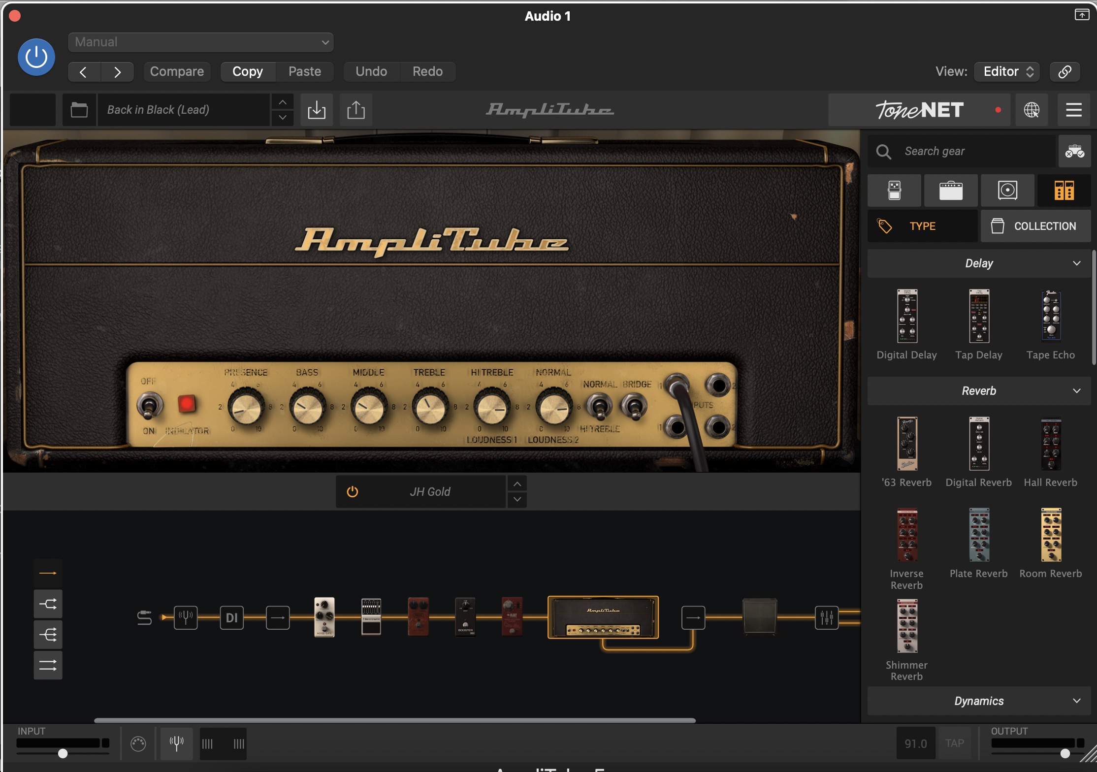The height and width of the screenshot is (772, 1097).
Task: Save the preset with download icon
Action: pos(317,110)
